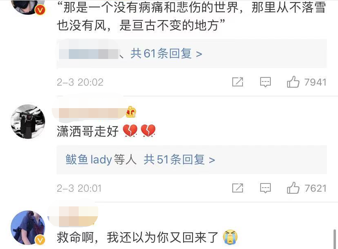Open the black-and-white avatar profile

point(28,122)
